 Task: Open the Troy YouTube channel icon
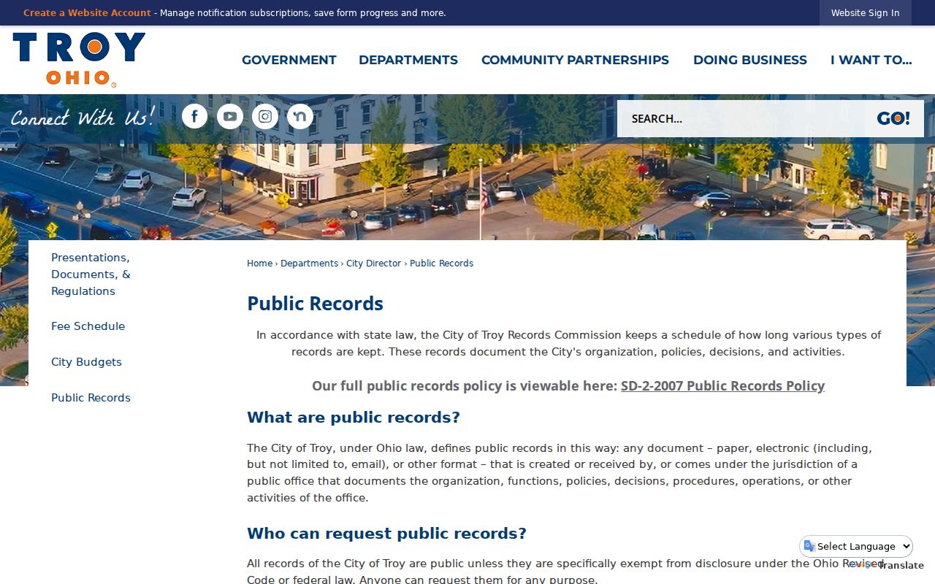coord(229,116)
